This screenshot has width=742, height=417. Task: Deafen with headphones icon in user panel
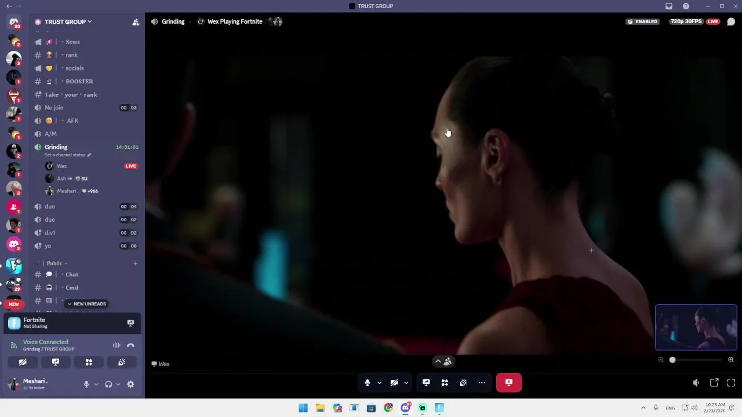[108, 384]
